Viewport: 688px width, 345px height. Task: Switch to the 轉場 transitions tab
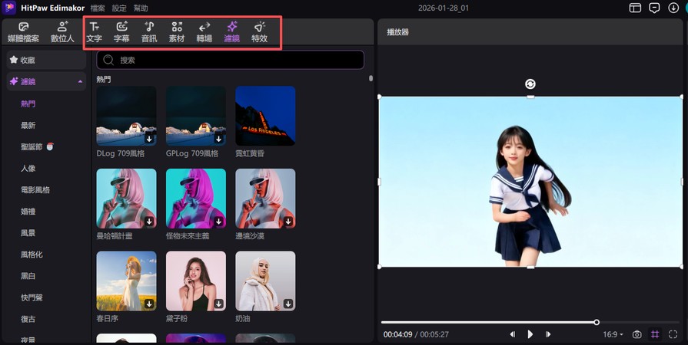[x=204, y=32]
